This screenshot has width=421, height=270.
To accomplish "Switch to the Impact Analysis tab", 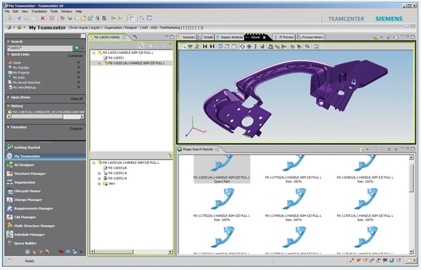I will click(229, 38).
